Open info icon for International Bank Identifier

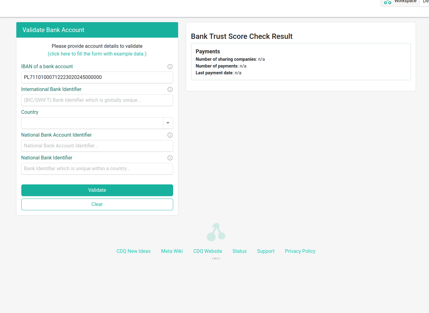[170, 89]
